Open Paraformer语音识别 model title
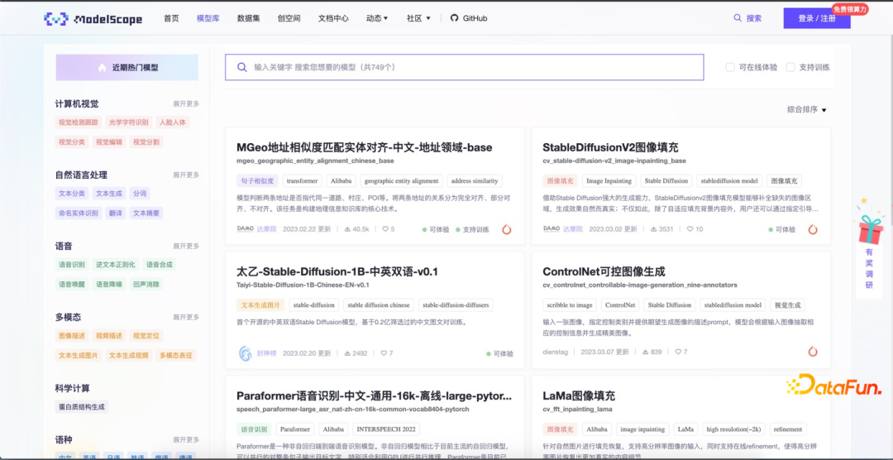 [374, 396]
